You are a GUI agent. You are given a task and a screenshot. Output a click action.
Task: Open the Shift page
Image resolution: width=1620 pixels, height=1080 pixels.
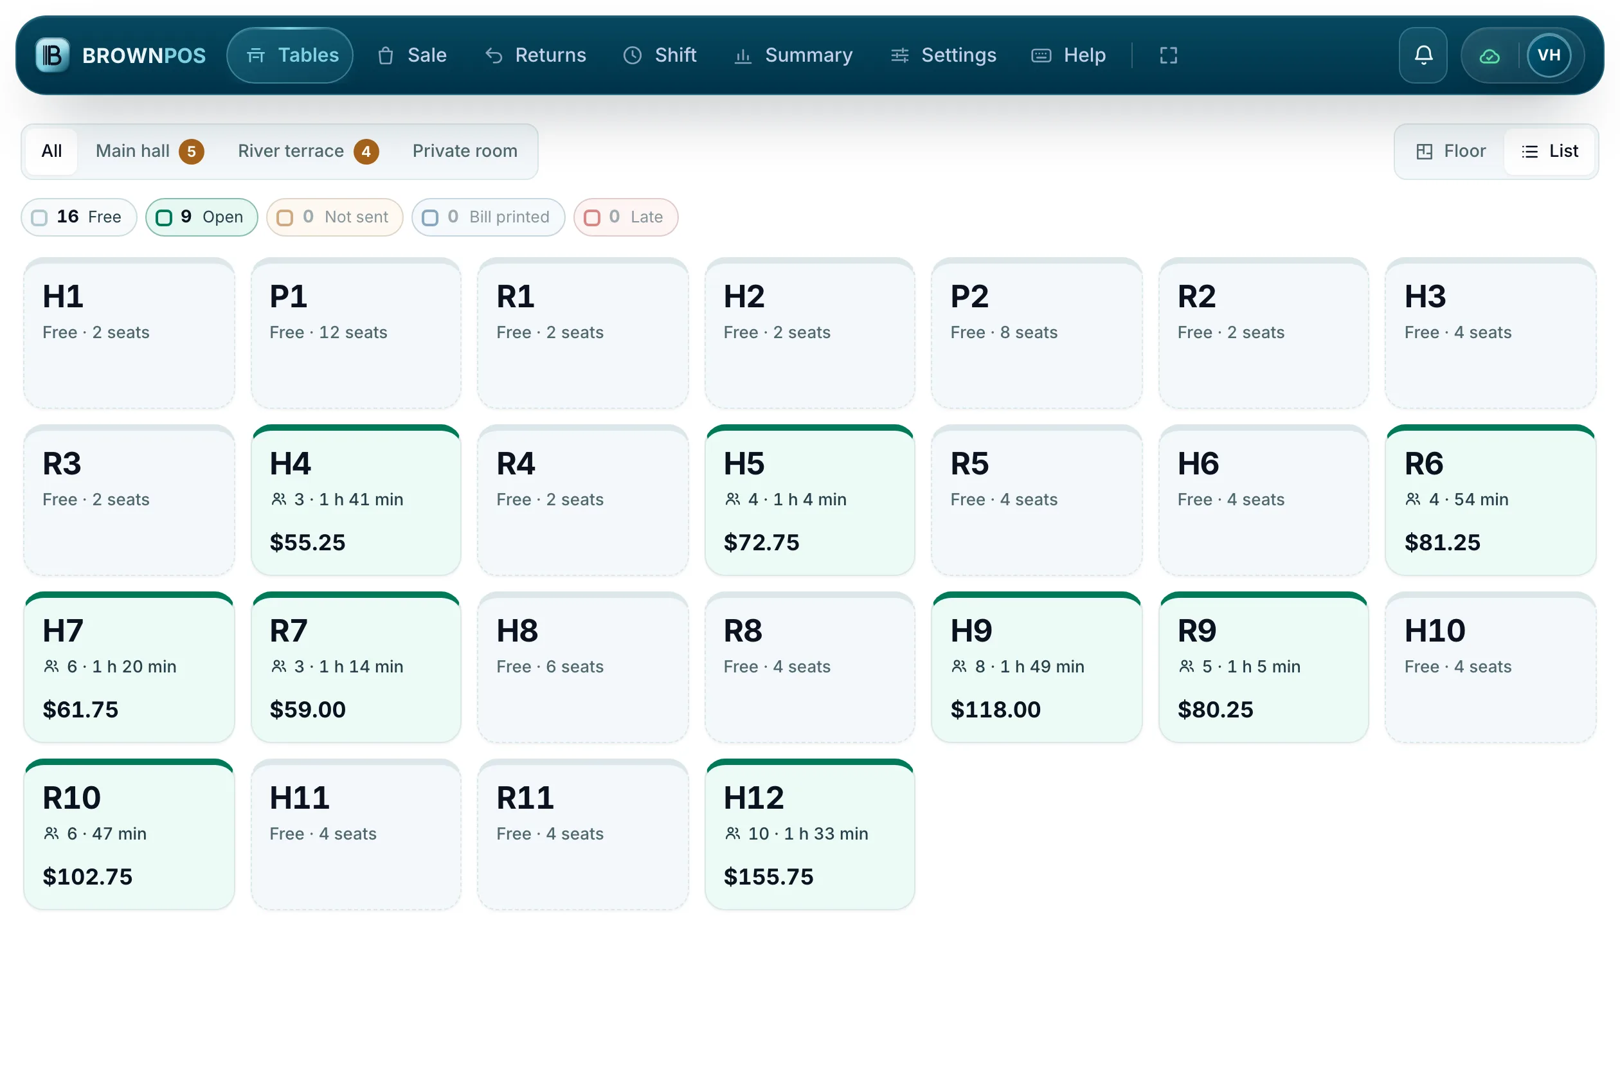[659, 55]
